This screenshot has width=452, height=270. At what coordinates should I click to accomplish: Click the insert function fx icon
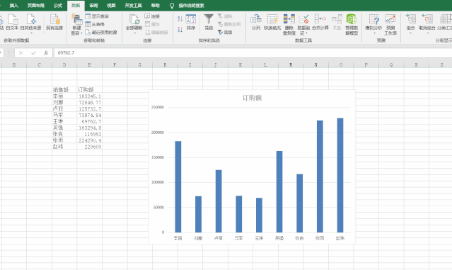tap(46, 53)
